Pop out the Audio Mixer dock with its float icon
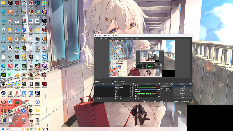This screenshot has height=131, width=233. (160, 84)
